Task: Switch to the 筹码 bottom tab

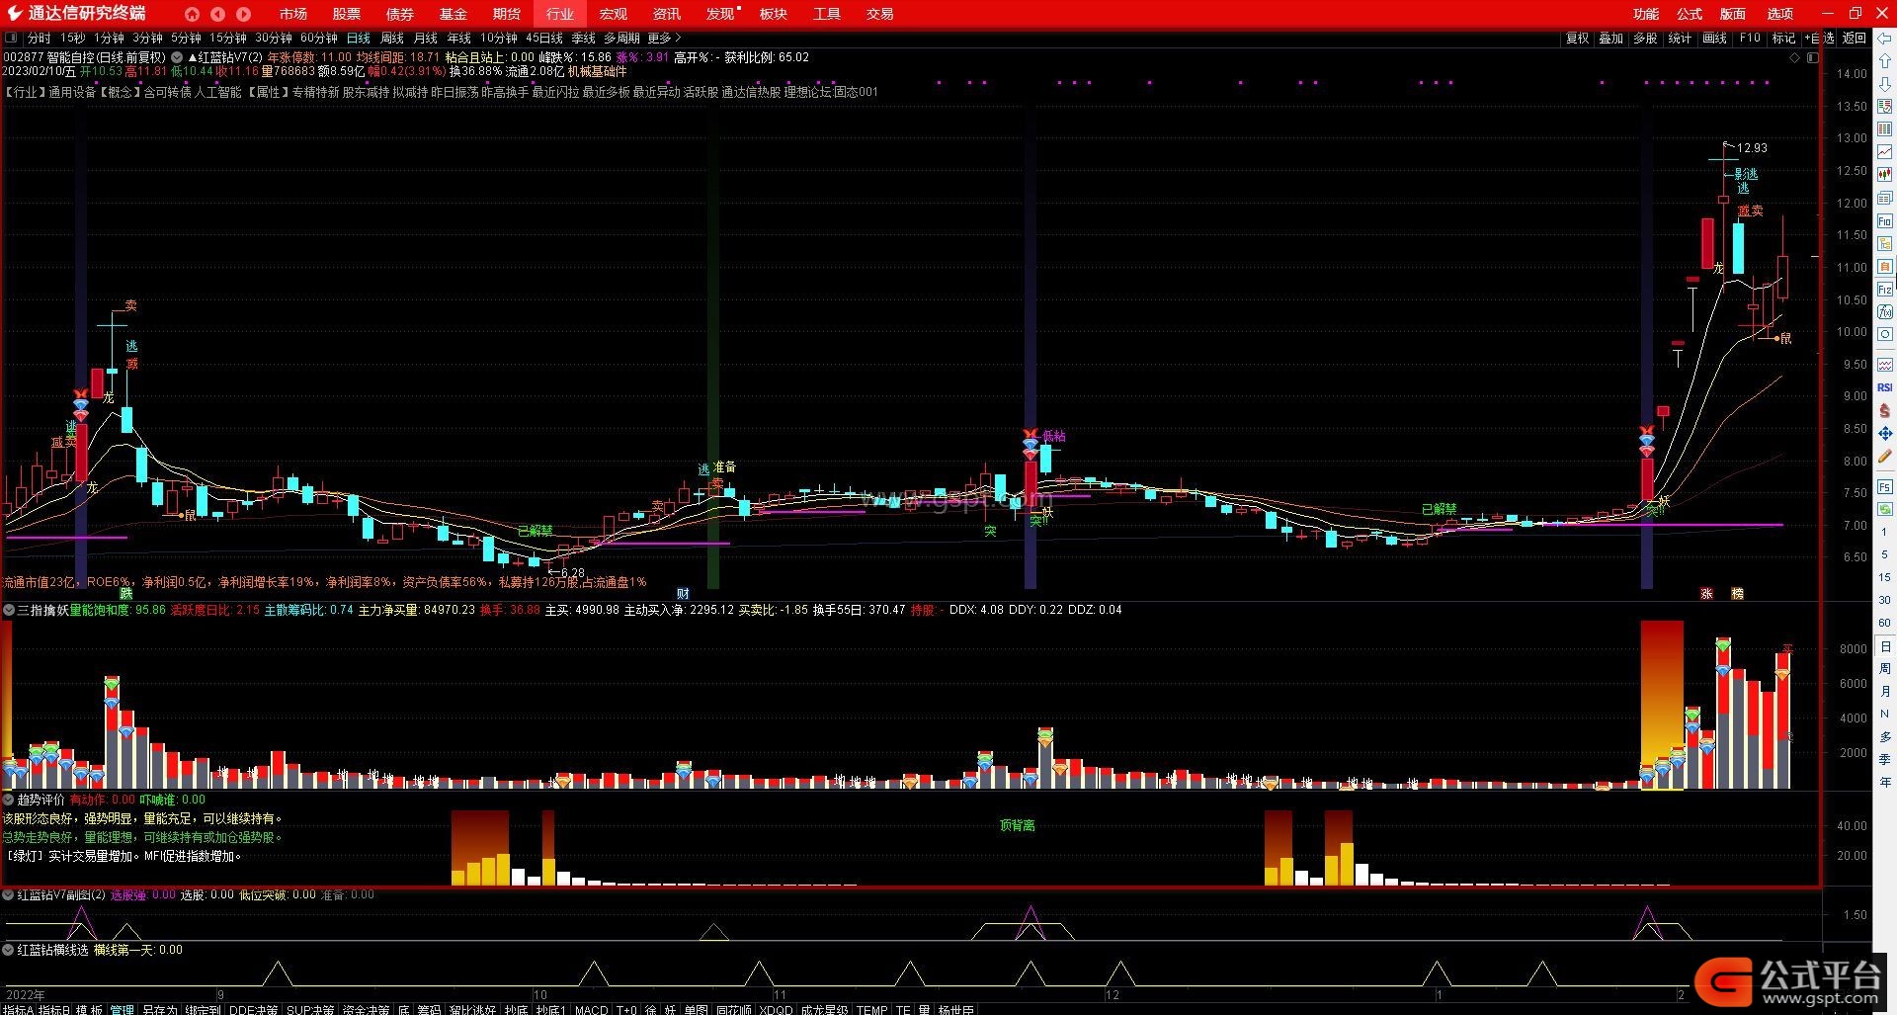Action: coord(428,1009)
